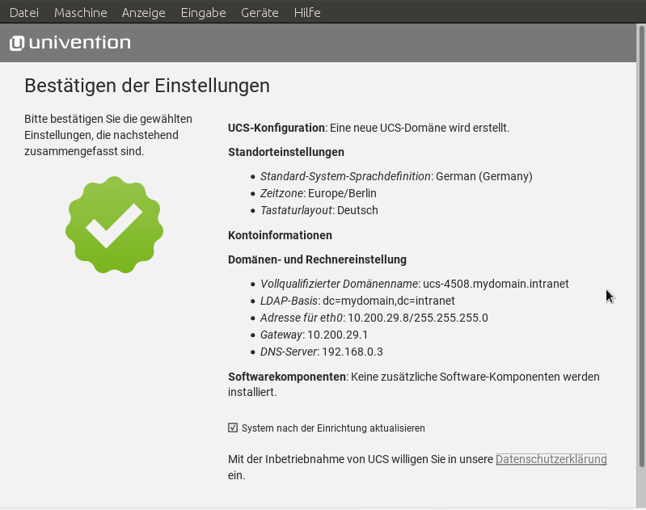646x510 pixels.
Task: Click the 'Bestätigen der Einstellungen' heading
Action: pos(147,86)
